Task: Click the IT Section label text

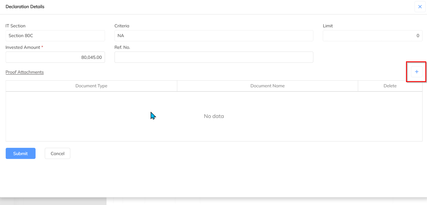Action: click(15, 26)
